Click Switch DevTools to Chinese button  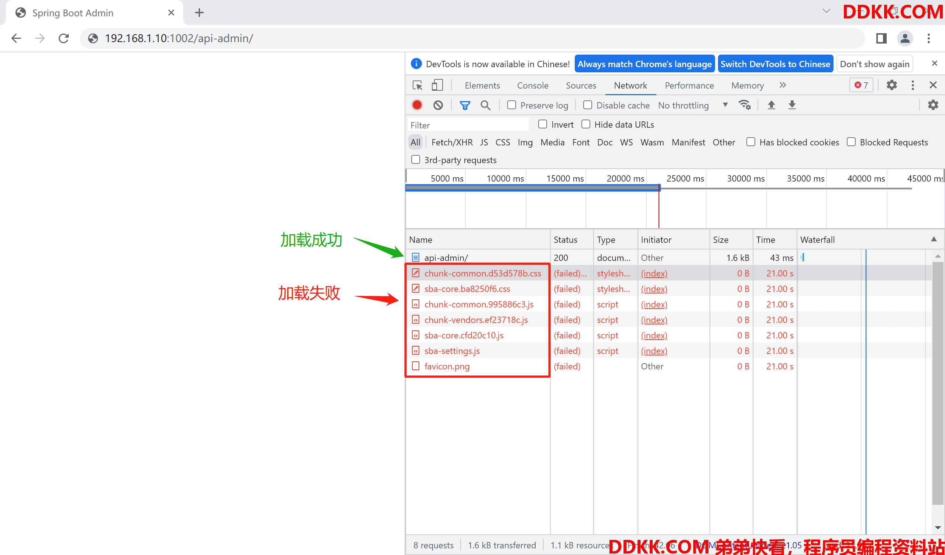(775, 64)
